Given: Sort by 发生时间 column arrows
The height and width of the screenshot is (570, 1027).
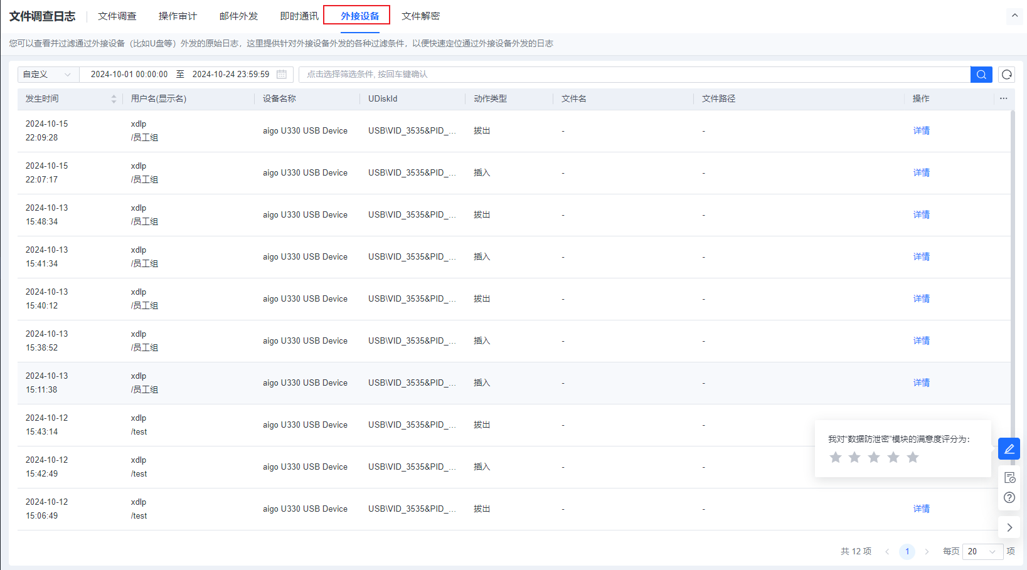Looking at the screenshot, I should 114,99.
